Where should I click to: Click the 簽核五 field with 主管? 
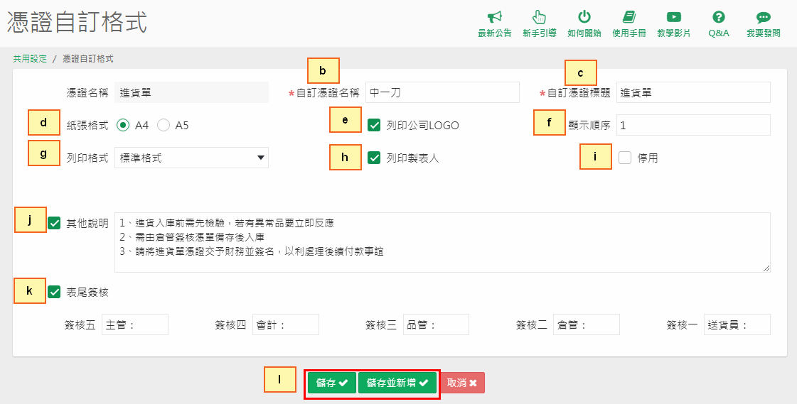tap(134, 324)
